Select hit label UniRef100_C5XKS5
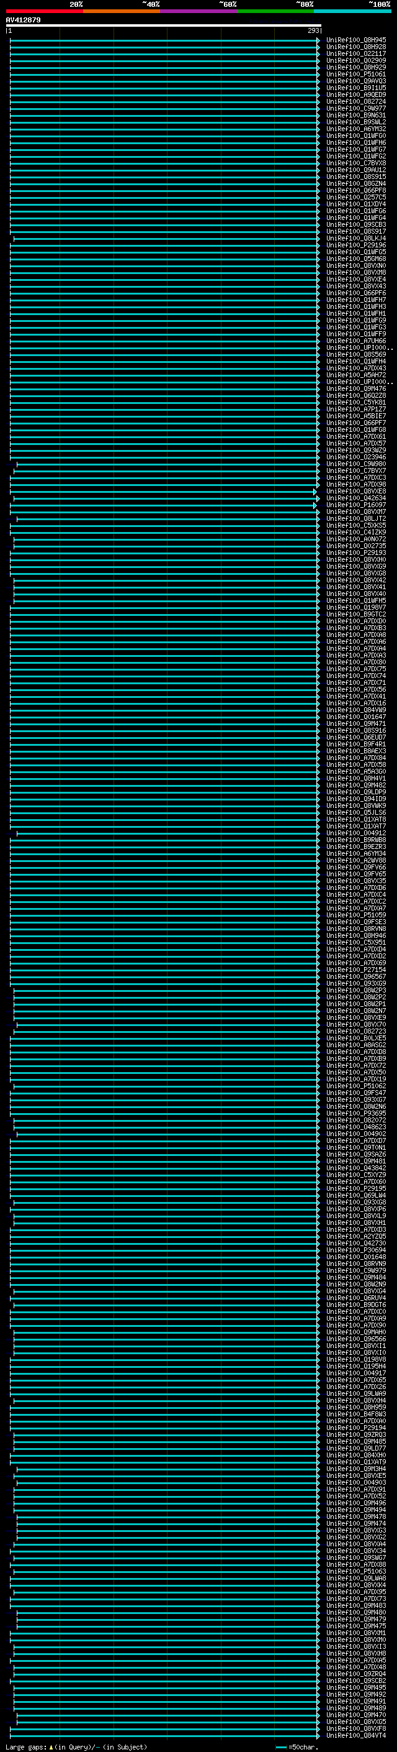This screenshot has width=397, height=1752. pos(356,525)
